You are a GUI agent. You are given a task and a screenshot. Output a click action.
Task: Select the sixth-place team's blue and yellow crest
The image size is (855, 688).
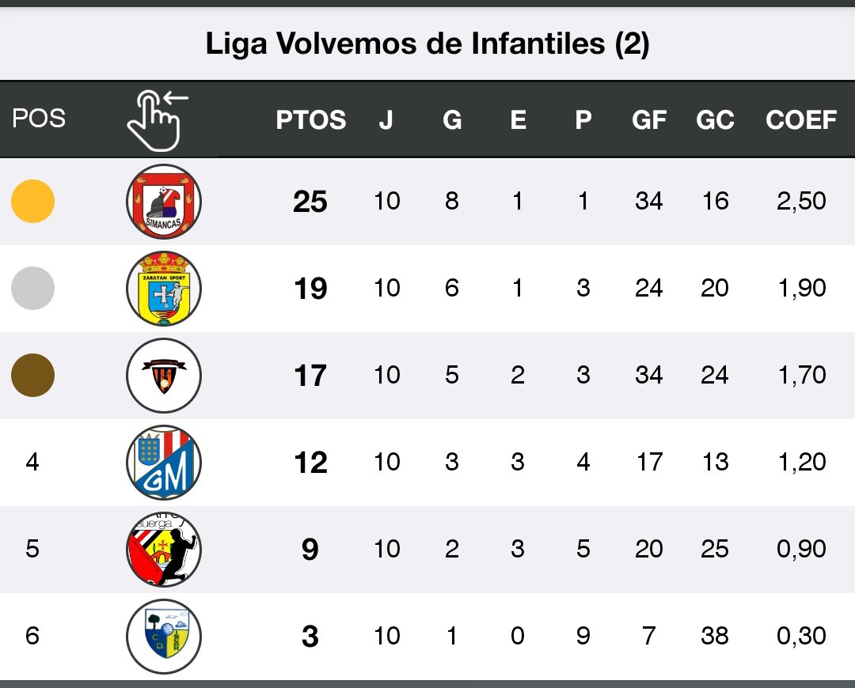(x=164, y=636)
